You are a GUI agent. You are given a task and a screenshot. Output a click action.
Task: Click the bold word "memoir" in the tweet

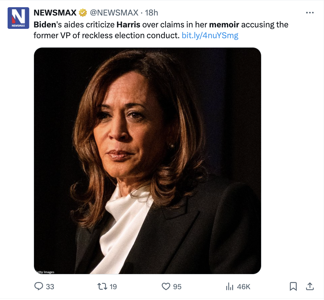pos(224,25)
